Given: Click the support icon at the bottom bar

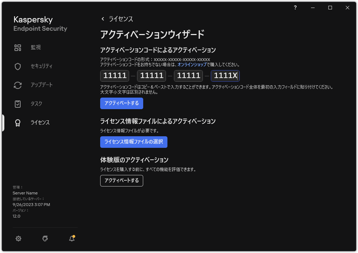Looking at the screenshot, I should coord(45,239).
